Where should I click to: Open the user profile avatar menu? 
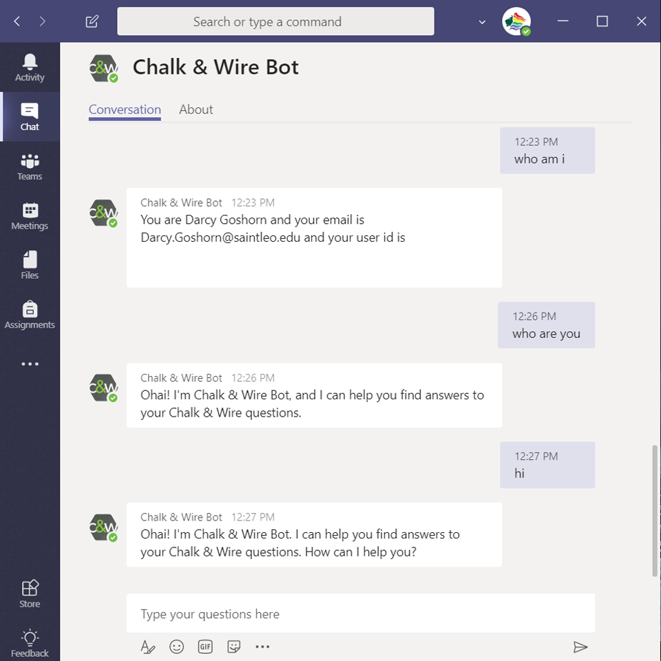[x=516, y=21]
